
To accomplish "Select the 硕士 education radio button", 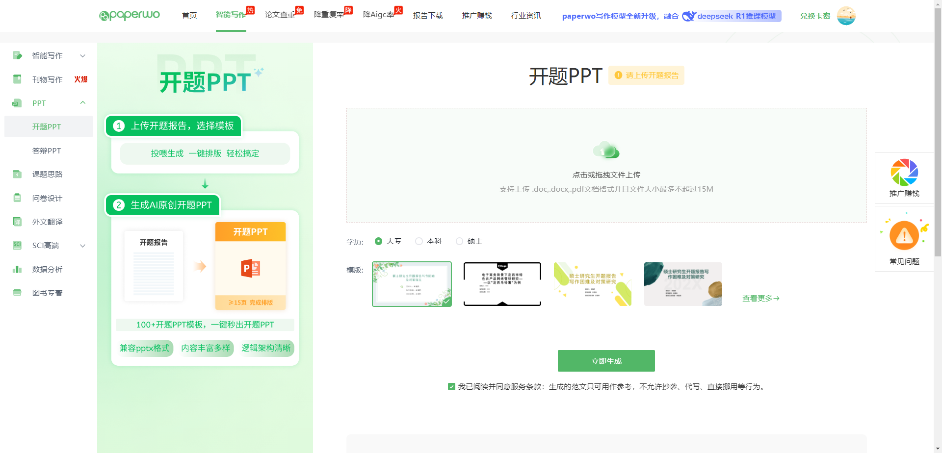I will [x=459, y=241].
